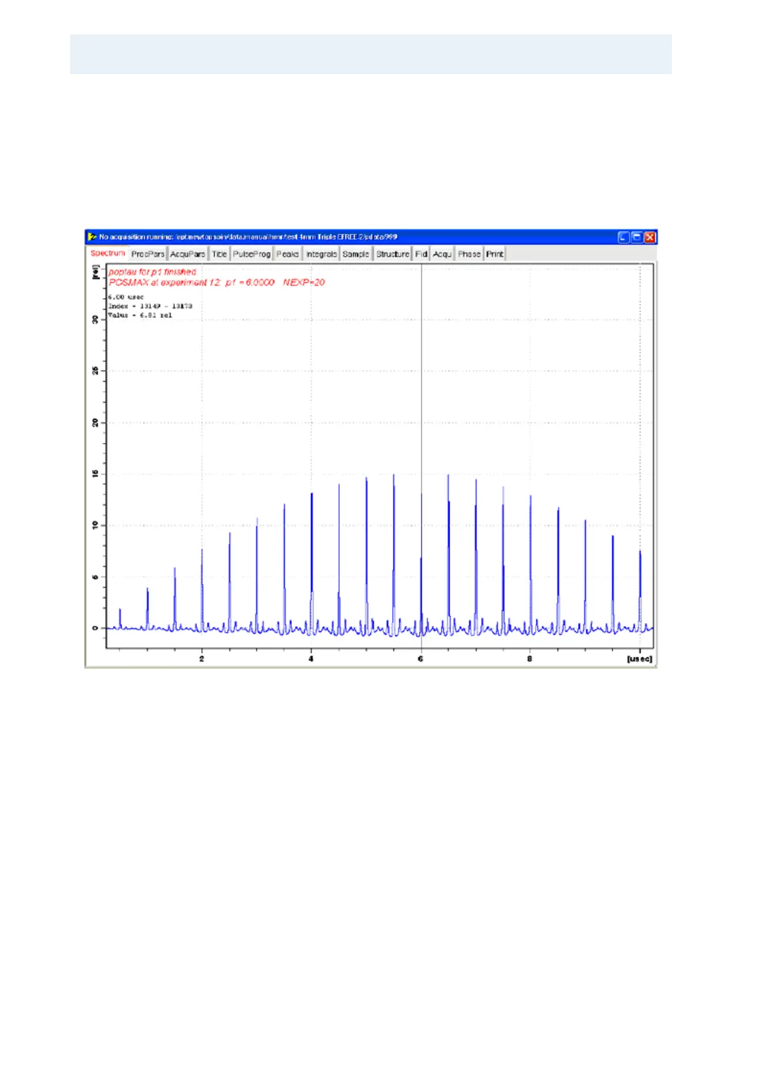Click the y-axis tick label 20
The width and height of the screenshot is (760, 1075).
pyautogui.click(x=95, y=423)
